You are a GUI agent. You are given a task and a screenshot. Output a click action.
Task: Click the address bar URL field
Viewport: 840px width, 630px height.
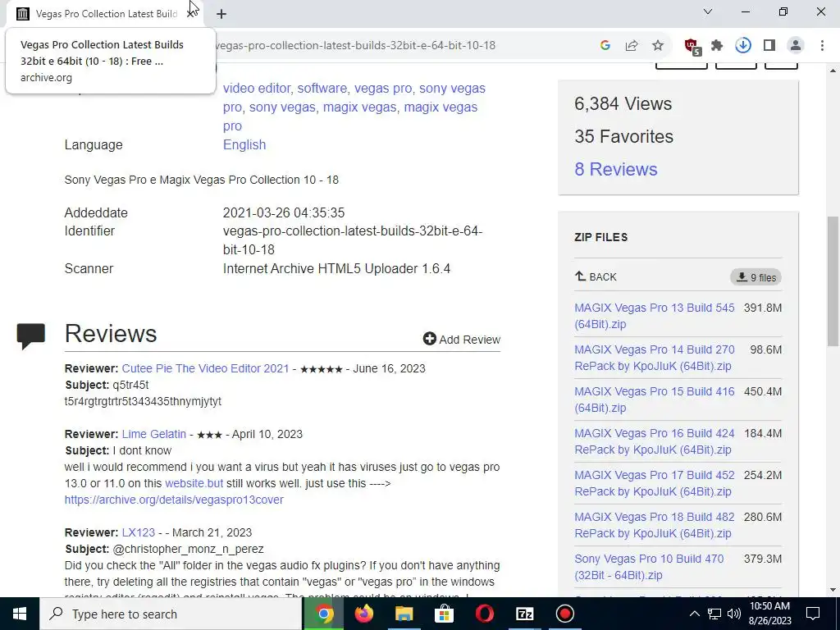(354, 46)
